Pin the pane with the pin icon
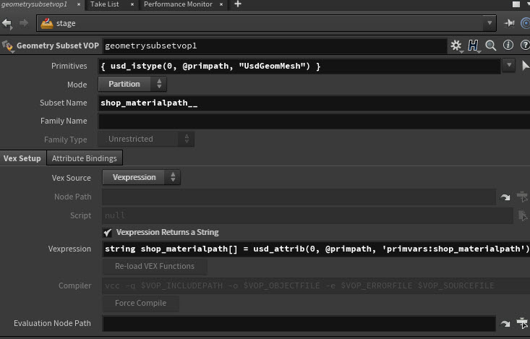The image size is (530, 339). [509, 23]
